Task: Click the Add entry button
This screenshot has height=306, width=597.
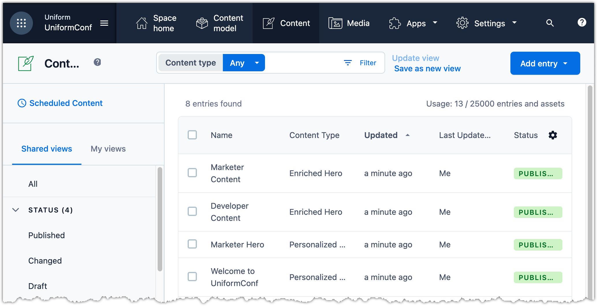Action: point(545,63)
